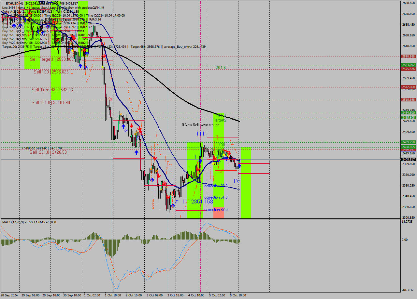Click the '28 Sep 2024' time axis label
The image size is (417, 299).
click(9, 295)
